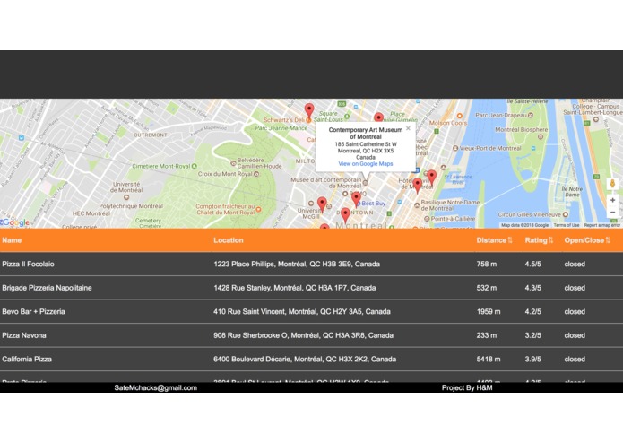The height and width of the screenshot is (443, 623).
Task: Click Cimetière Mont-Royal map label
Action: 161,166
